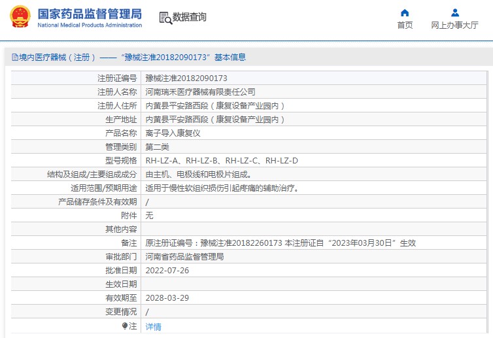The width and height of the screenshot is (493, 338).
Task: Click 由主机、电极线和电极片组成 text
Action: click(198, 174)
